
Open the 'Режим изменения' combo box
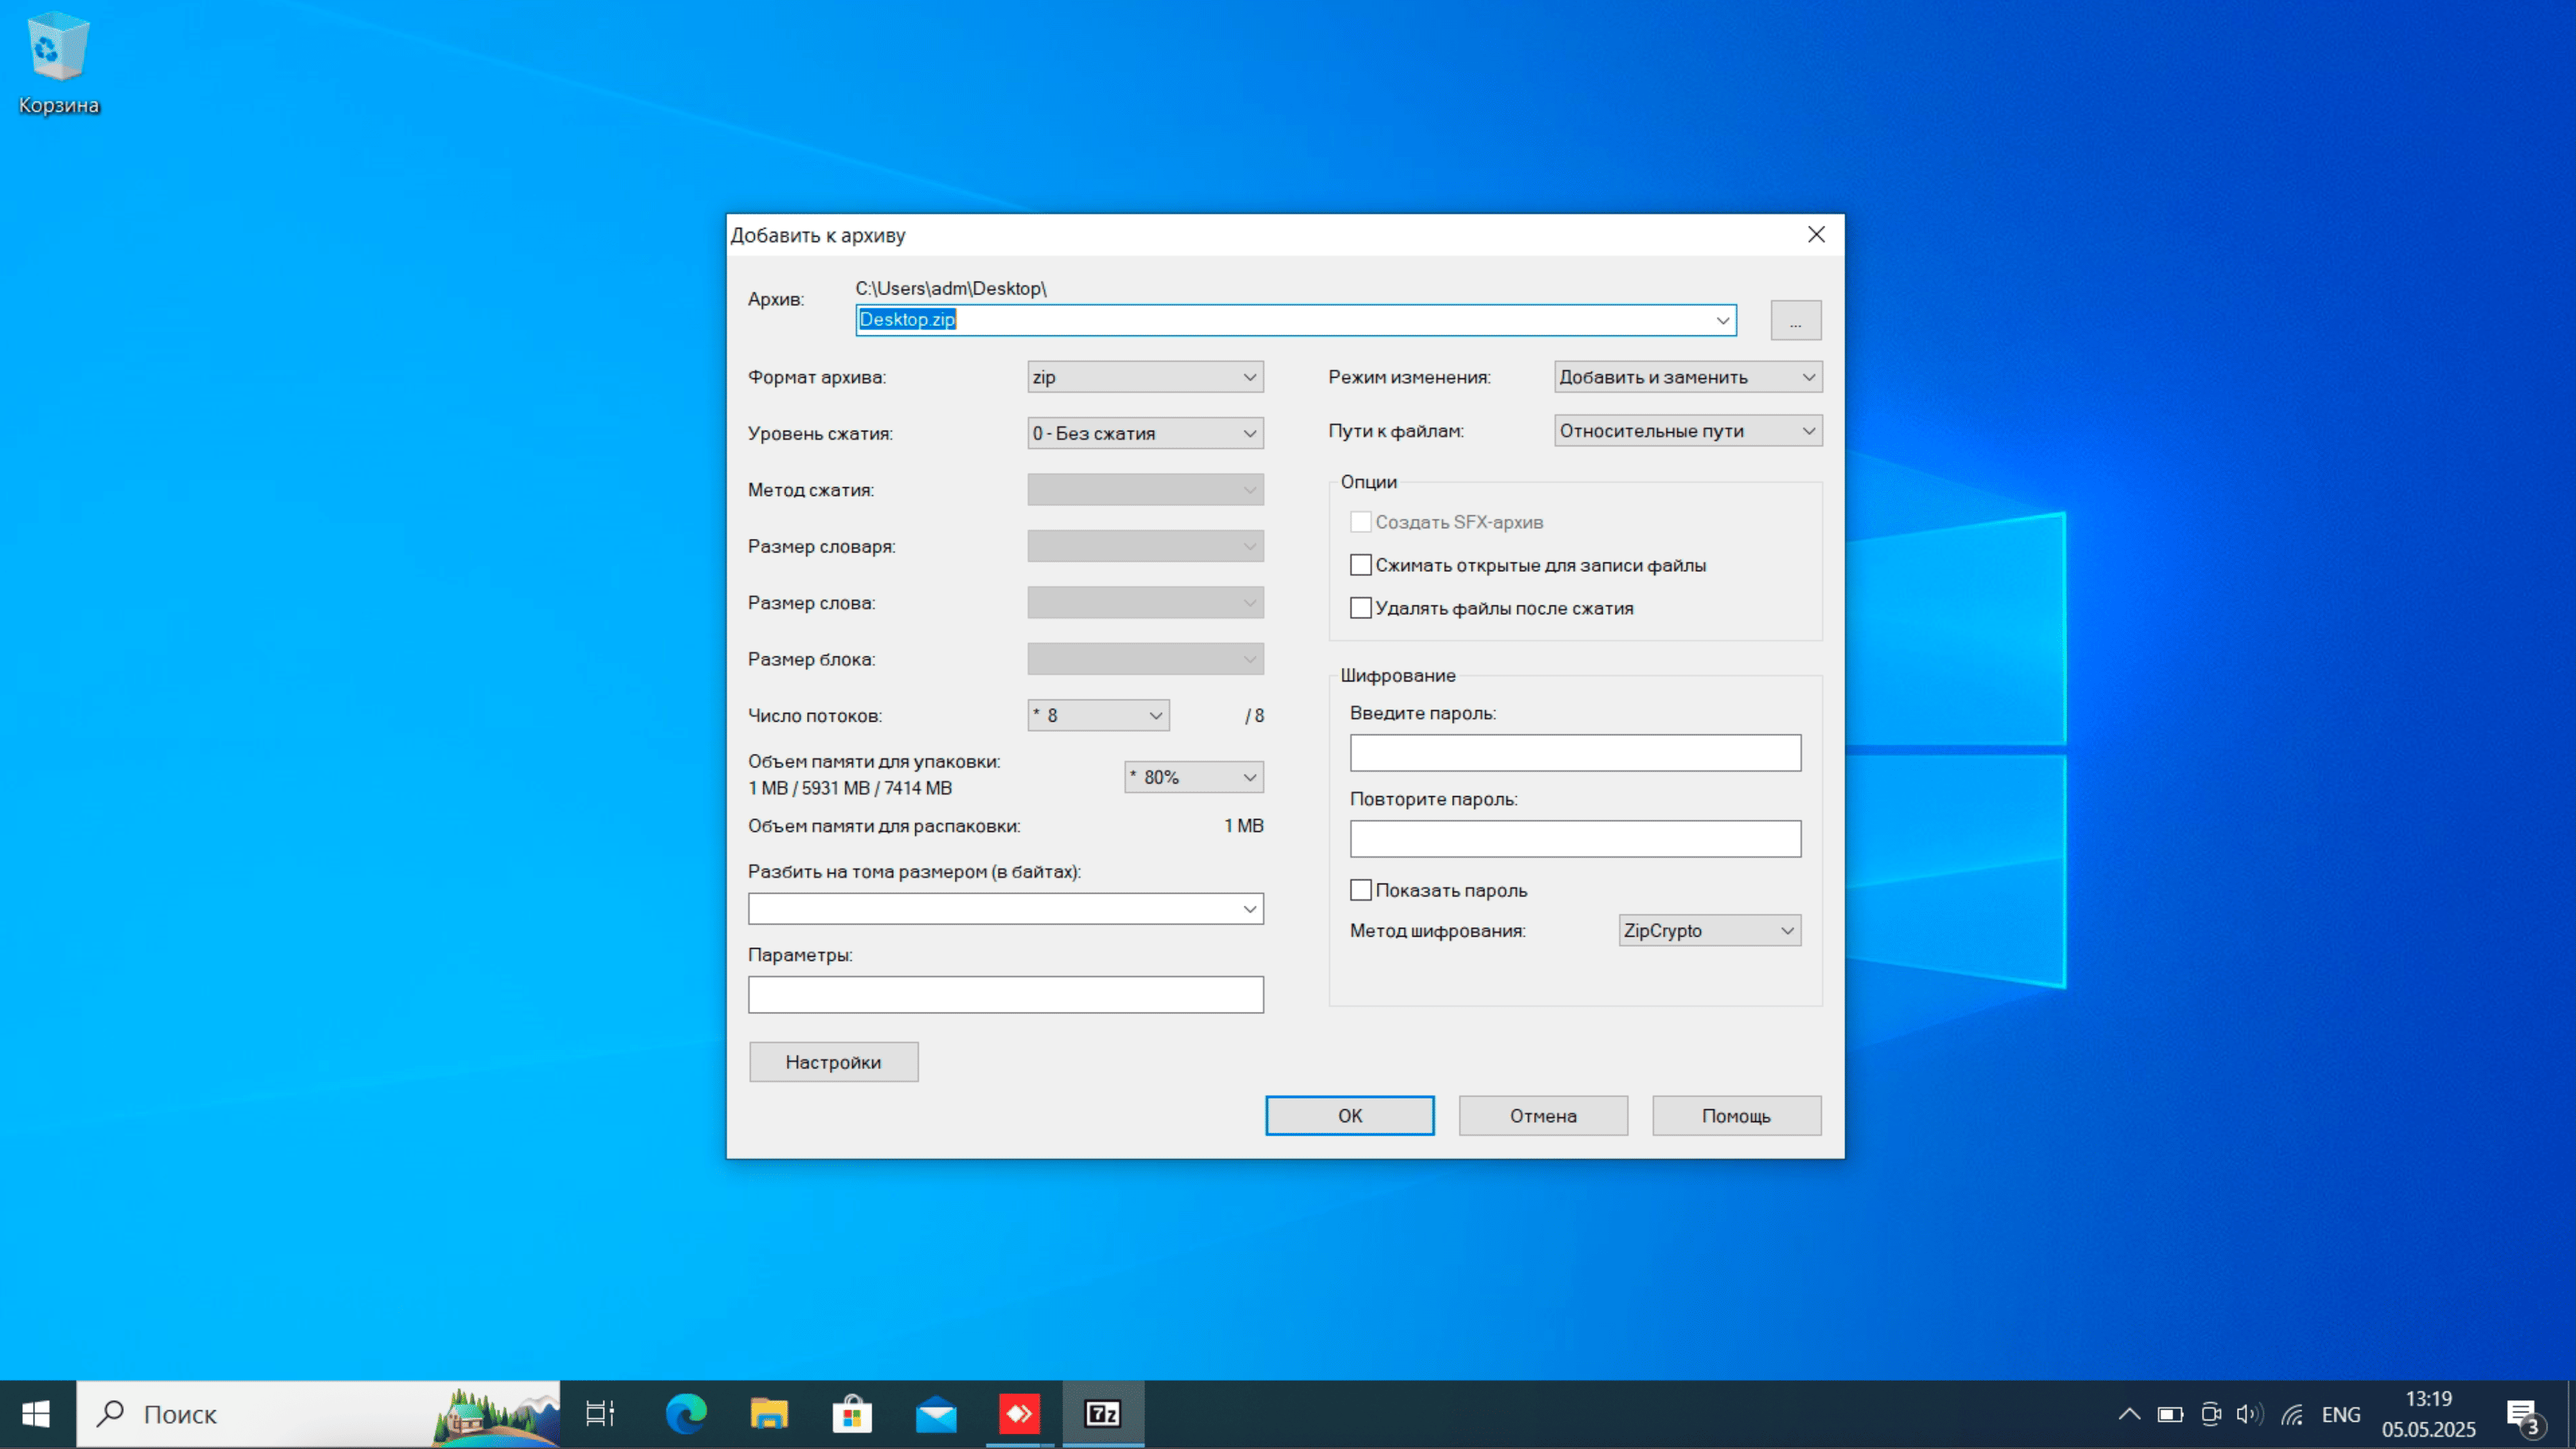click(x=1687, y=377)
